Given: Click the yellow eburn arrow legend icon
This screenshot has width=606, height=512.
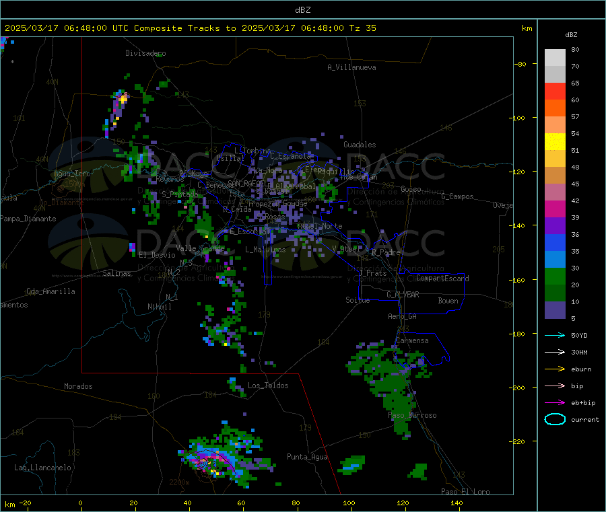Looking at the screenshot, I should coord(555,369).
